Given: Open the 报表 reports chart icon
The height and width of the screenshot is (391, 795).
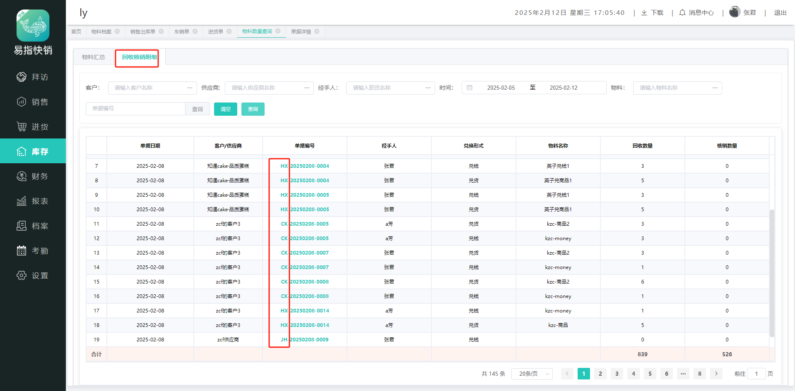Looking at the screenshot, I should coord(22,201).
